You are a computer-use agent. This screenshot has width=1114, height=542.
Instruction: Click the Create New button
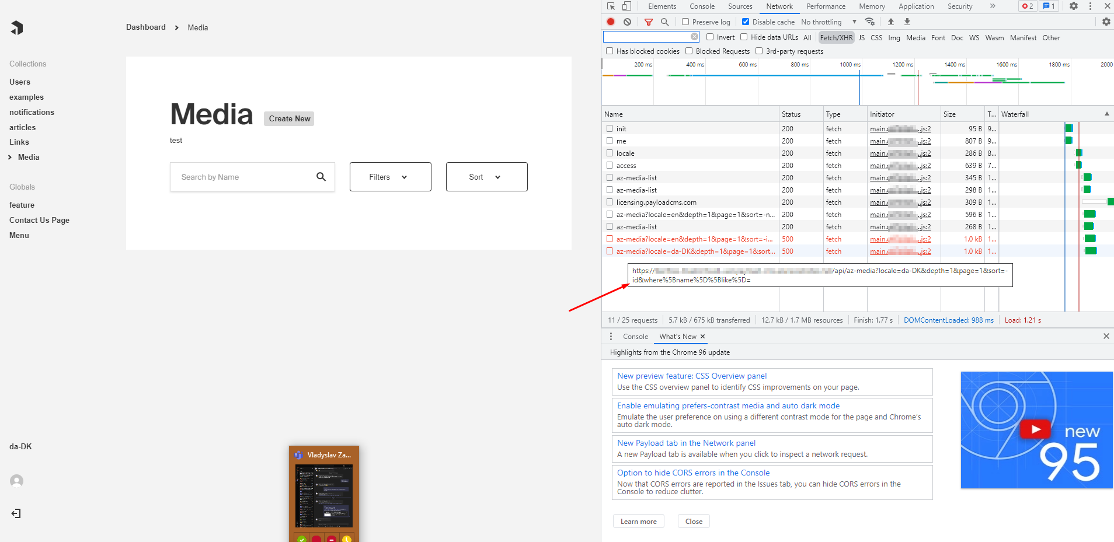[x=288, y=118]
